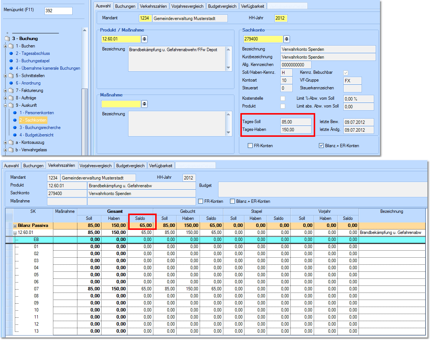
Task: Click the blue bullet icon before Anordnung
Action: click(11, 83)
